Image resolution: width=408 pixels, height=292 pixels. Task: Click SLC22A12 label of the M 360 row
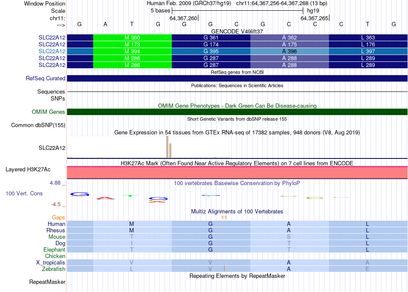coord(52,37)
